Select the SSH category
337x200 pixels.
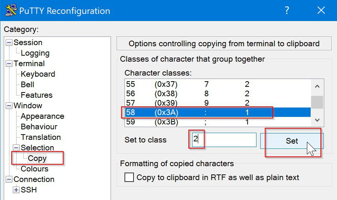(29, 190)
